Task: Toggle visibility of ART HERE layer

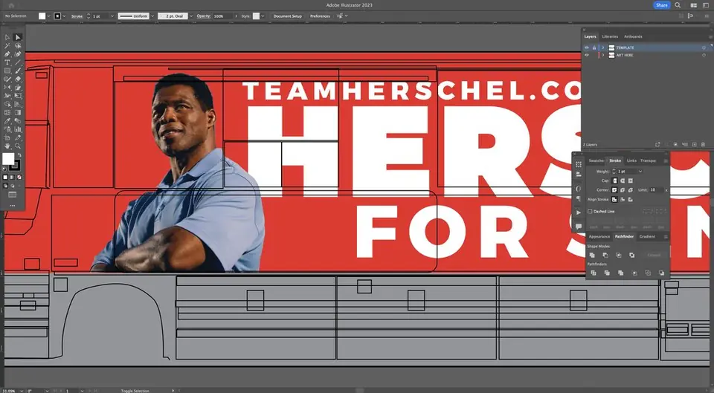Action: tap(587, 55)
